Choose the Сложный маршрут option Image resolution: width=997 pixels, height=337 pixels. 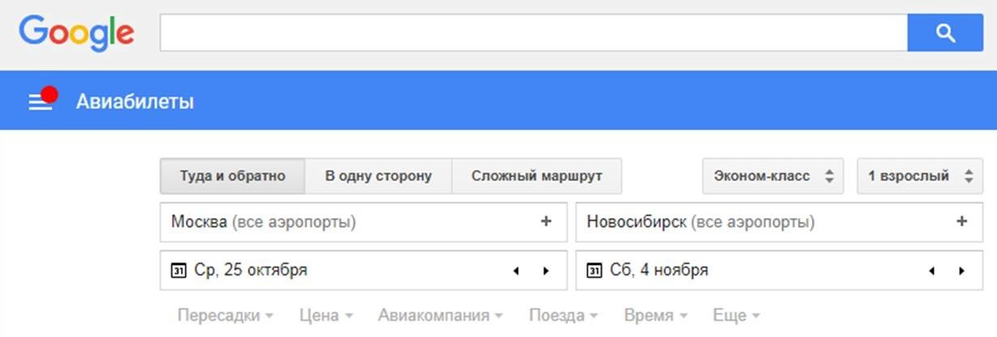536,176
